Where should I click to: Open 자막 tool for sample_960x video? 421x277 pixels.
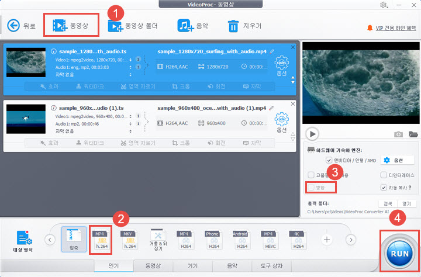pyautogui.click(x=252, y=143)
